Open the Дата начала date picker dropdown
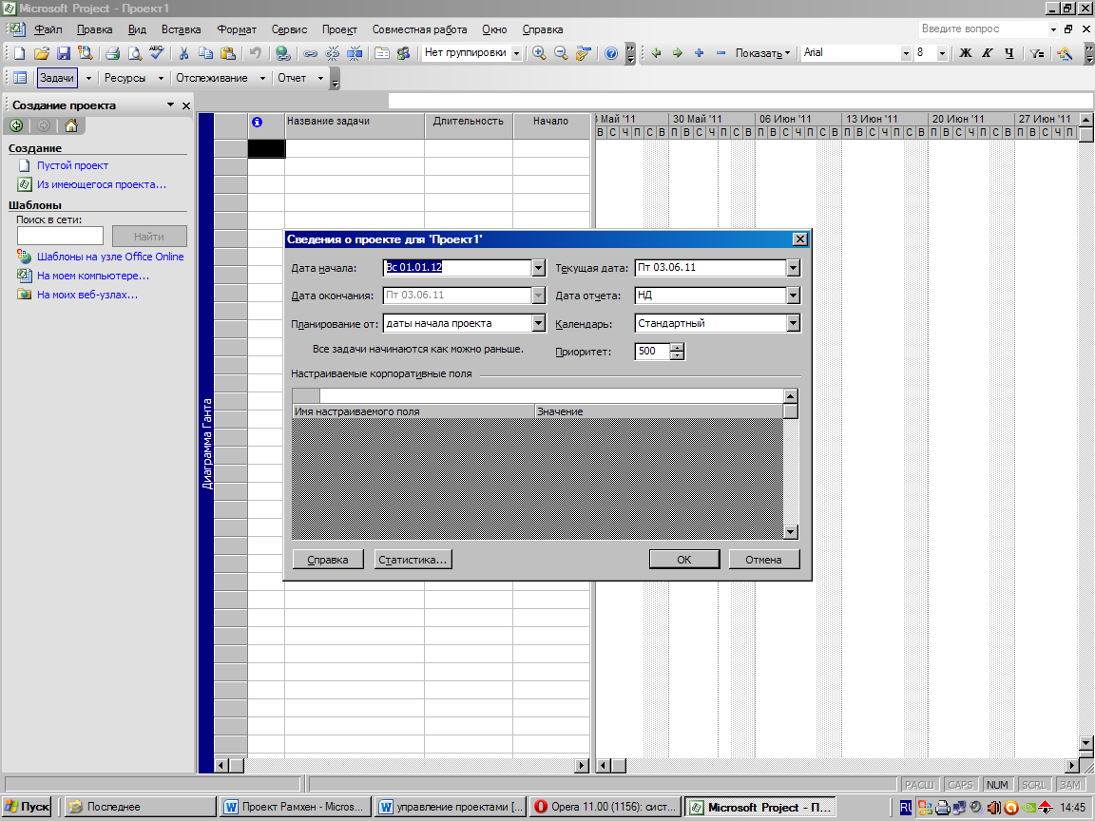 (538, 267)
